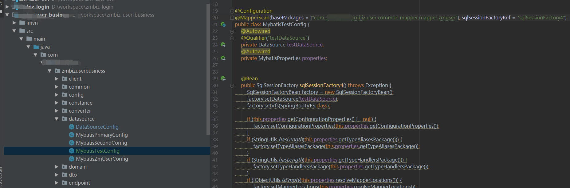Screen dimensions: 570x188
Task: Open DataSourceConfig in the project tree
Action: point(97,127)
